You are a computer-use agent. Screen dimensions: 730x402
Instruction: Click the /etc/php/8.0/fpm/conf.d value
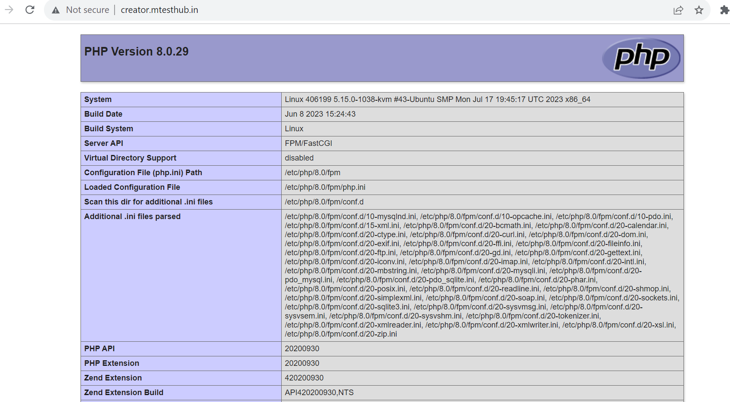(324, 202)
